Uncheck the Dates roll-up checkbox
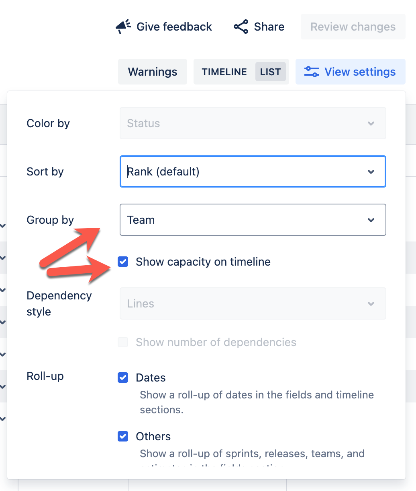This screenshot has height=491, width=416. tap(122, 378)
